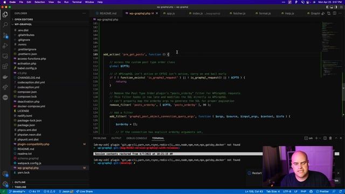Open the Output panel tab
The image size is (345, 194).
[x=116, y=138]
